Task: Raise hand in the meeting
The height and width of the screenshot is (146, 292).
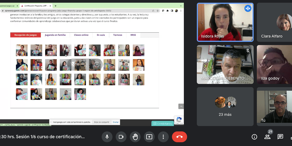Action: (135, 137)
